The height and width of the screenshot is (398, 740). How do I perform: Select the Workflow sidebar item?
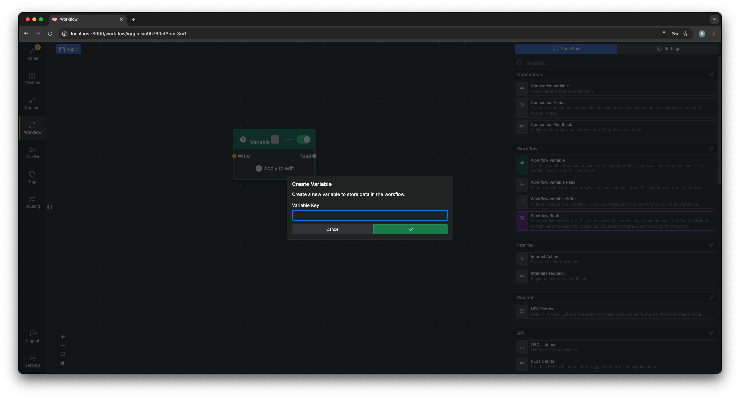pos(32,128)
